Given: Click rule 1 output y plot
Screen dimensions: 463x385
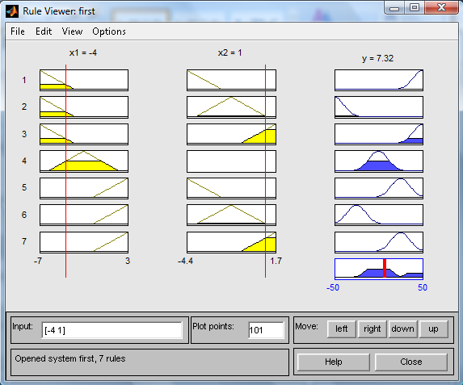Looking at the screenshot, I should coord(379,80).
